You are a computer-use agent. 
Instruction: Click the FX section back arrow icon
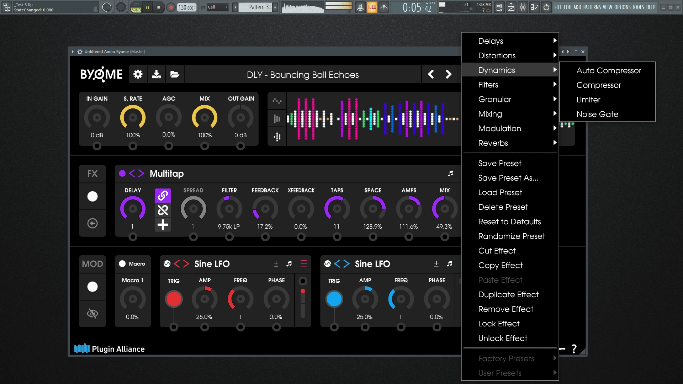[92, 223]
